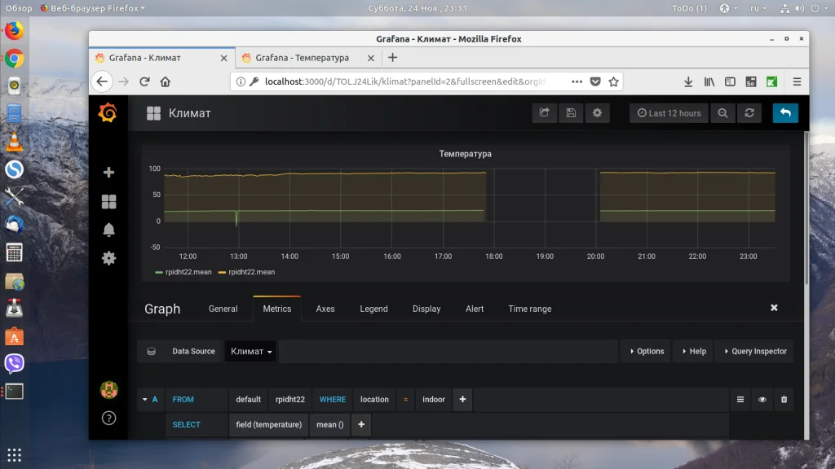Refresh the dashboard using the refresh icon
Viewport: 835px width, 469px height.
(x=749, y=113)
